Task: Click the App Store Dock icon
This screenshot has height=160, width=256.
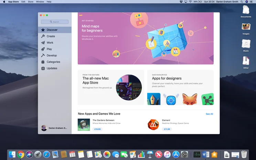Action: [x=176, y=154]
